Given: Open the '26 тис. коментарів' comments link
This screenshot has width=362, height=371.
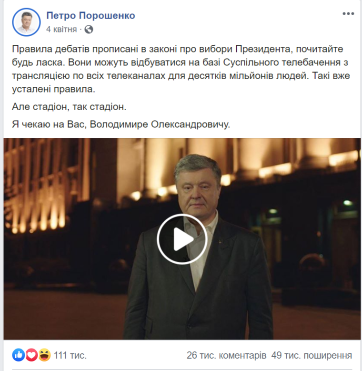Looking at the screenshot, I should coord(226,355).
